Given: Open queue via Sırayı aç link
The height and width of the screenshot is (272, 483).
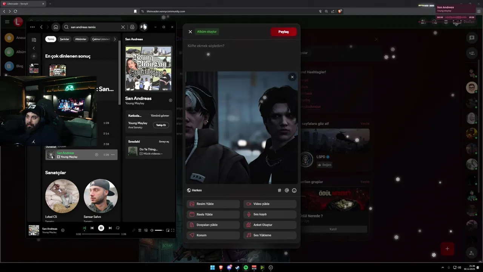Looking at the screenshot, I should [164, 142].
